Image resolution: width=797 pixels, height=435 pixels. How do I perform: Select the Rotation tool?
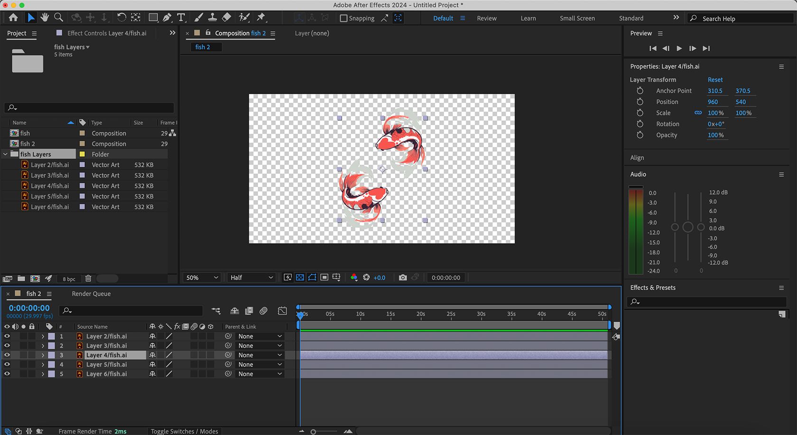pos(121,18)
